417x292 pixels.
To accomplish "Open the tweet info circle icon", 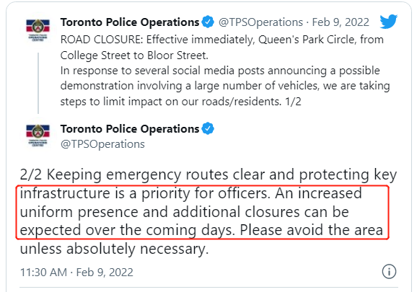I will pos(389,272).
